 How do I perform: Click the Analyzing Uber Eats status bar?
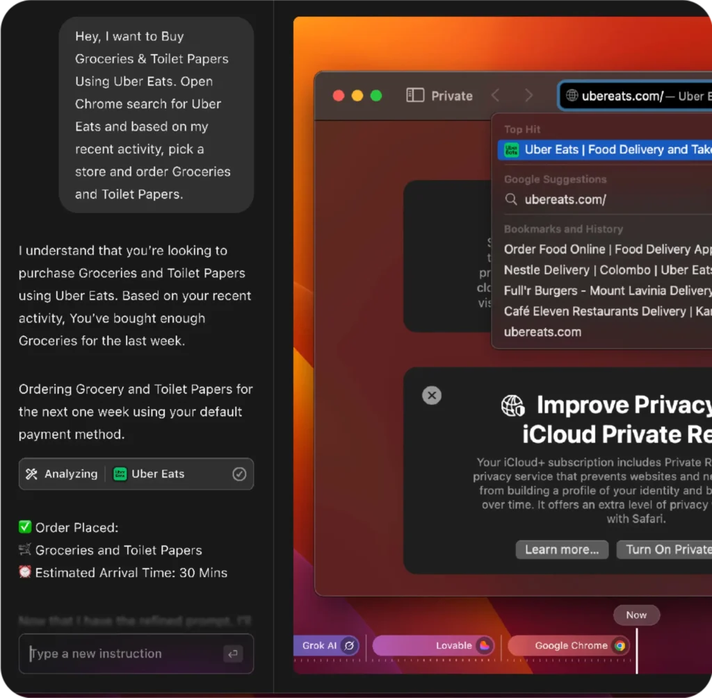136,474
